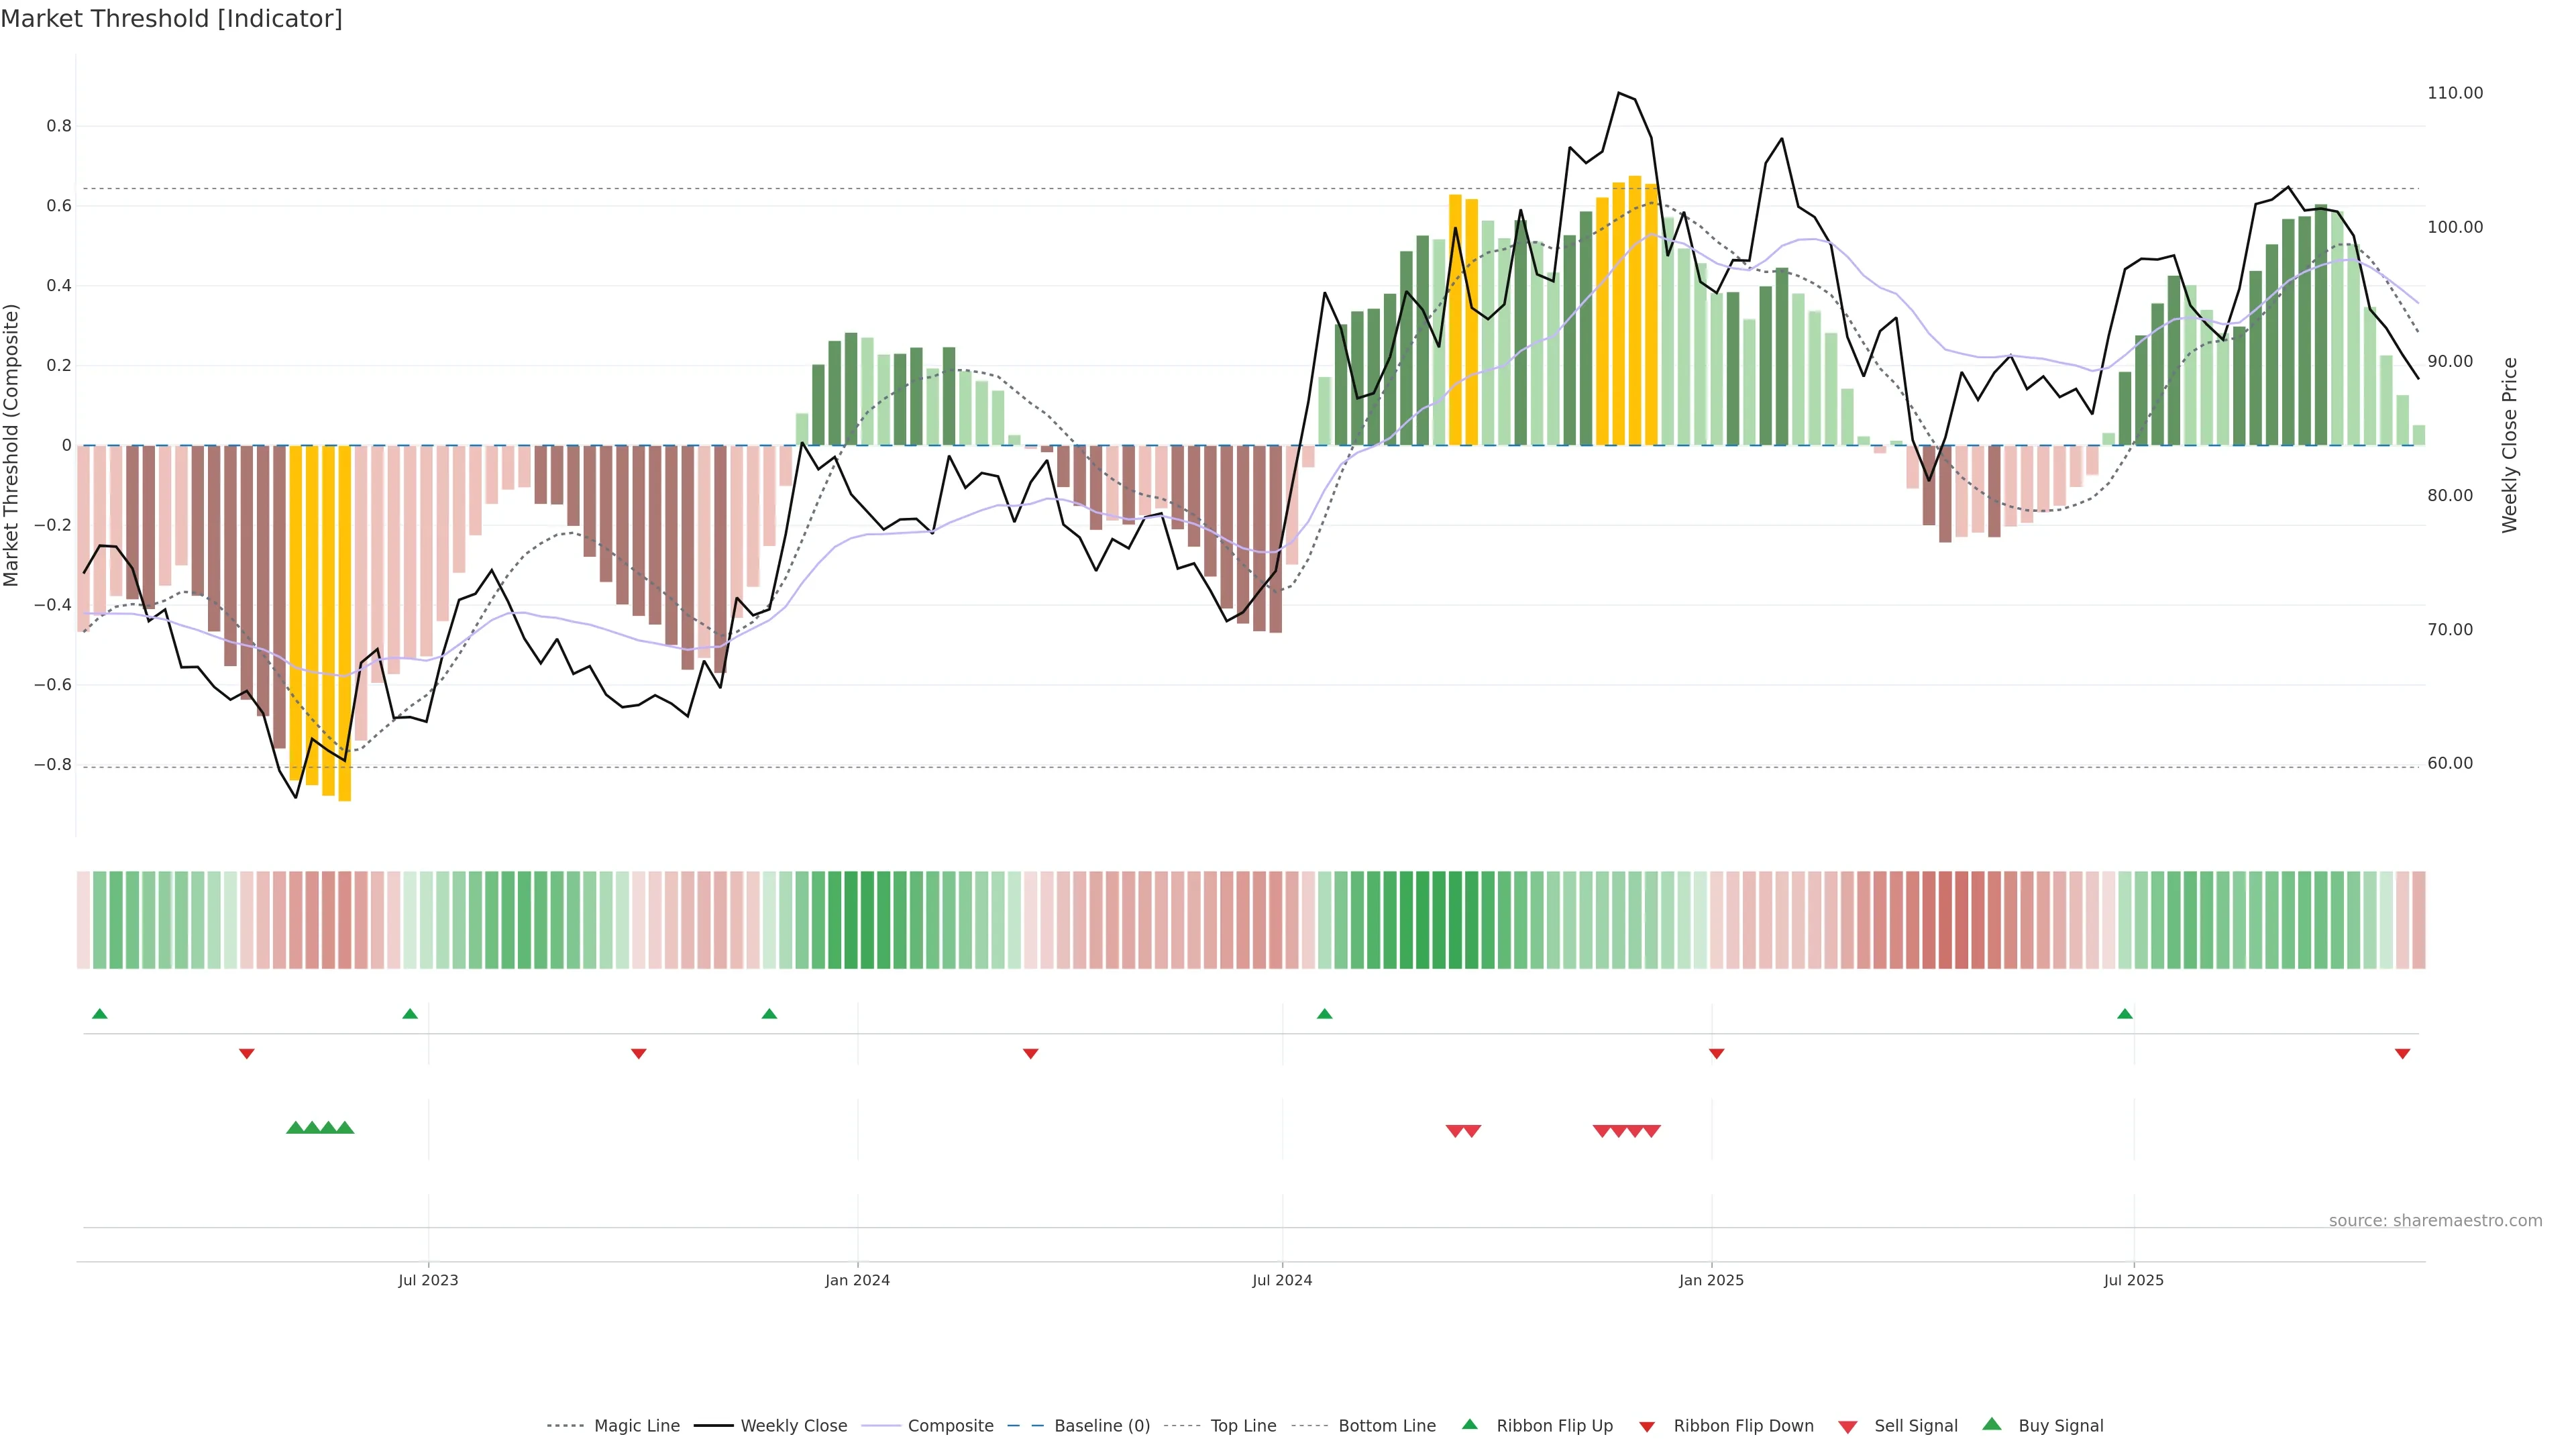The image size is (2576, 1449).
Task: Toggle Top Line legend entry
Action: (1243, 1426)
